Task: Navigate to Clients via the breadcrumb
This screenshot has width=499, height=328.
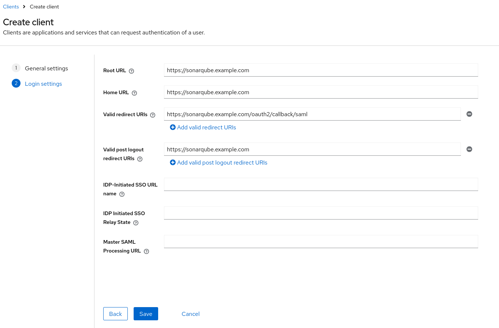Action: tap(11, 7)
